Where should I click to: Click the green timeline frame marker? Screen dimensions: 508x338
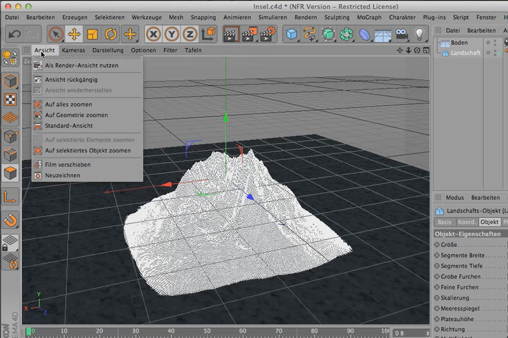tap(28, 332)
